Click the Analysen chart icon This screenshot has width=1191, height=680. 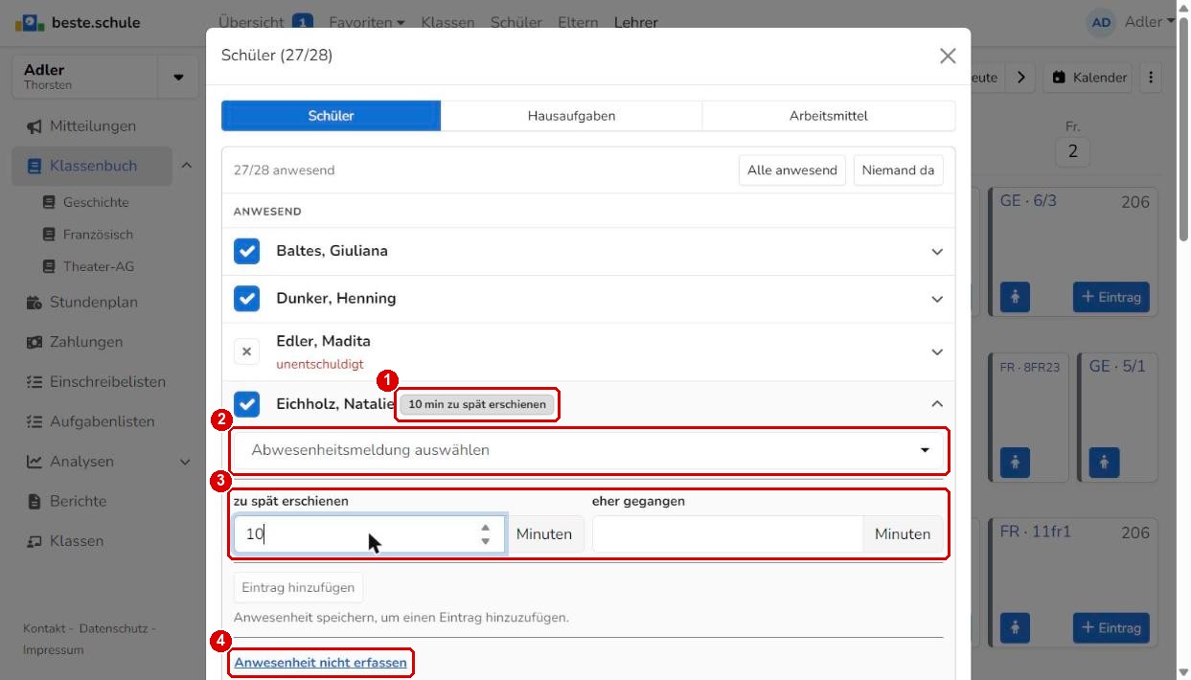[34, 462]
